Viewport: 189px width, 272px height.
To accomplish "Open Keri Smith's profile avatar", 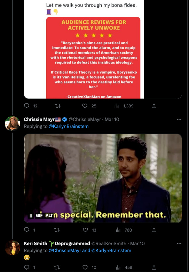I will 13,248.
